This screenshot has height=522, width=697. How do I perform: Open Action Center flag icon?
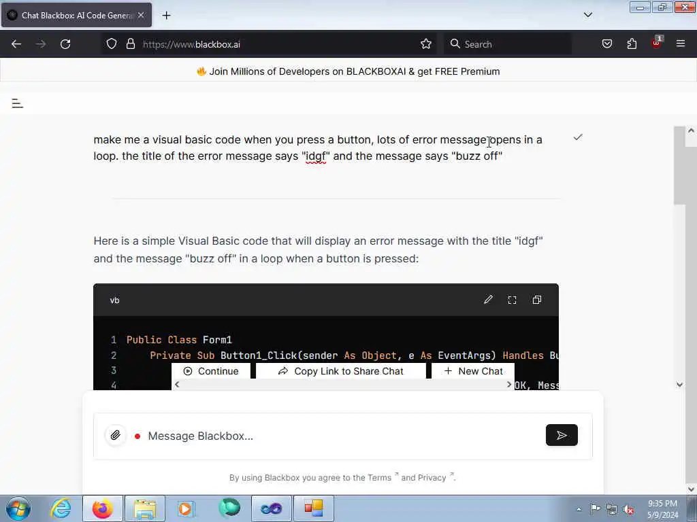[595, 509]
